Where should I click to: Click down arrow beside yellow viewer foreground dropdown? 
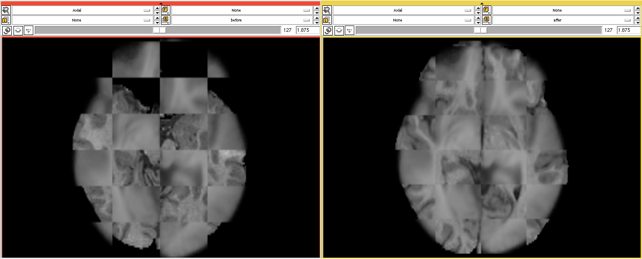coord(638,13)
